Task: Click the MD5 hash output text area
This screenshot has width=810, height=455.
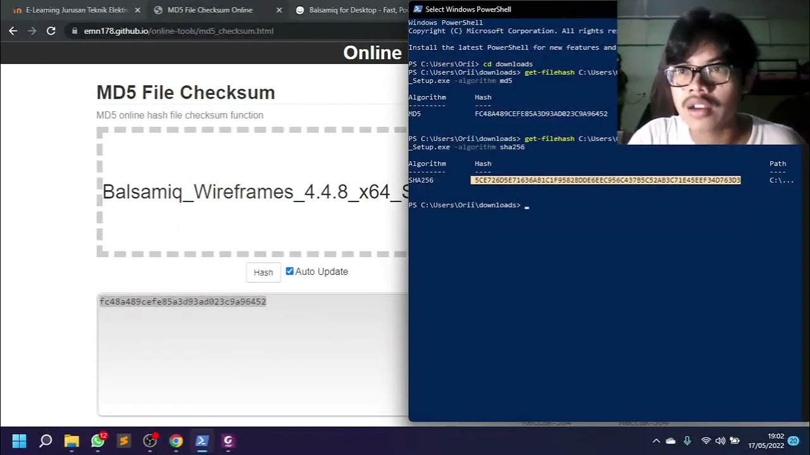Action: coord(252,355)
